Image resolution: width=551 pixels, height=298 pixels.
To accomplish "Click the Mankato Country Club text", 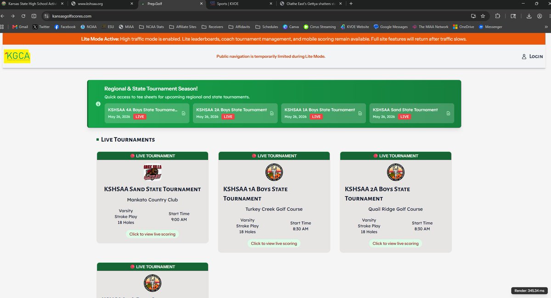I will tap(152, 200).
